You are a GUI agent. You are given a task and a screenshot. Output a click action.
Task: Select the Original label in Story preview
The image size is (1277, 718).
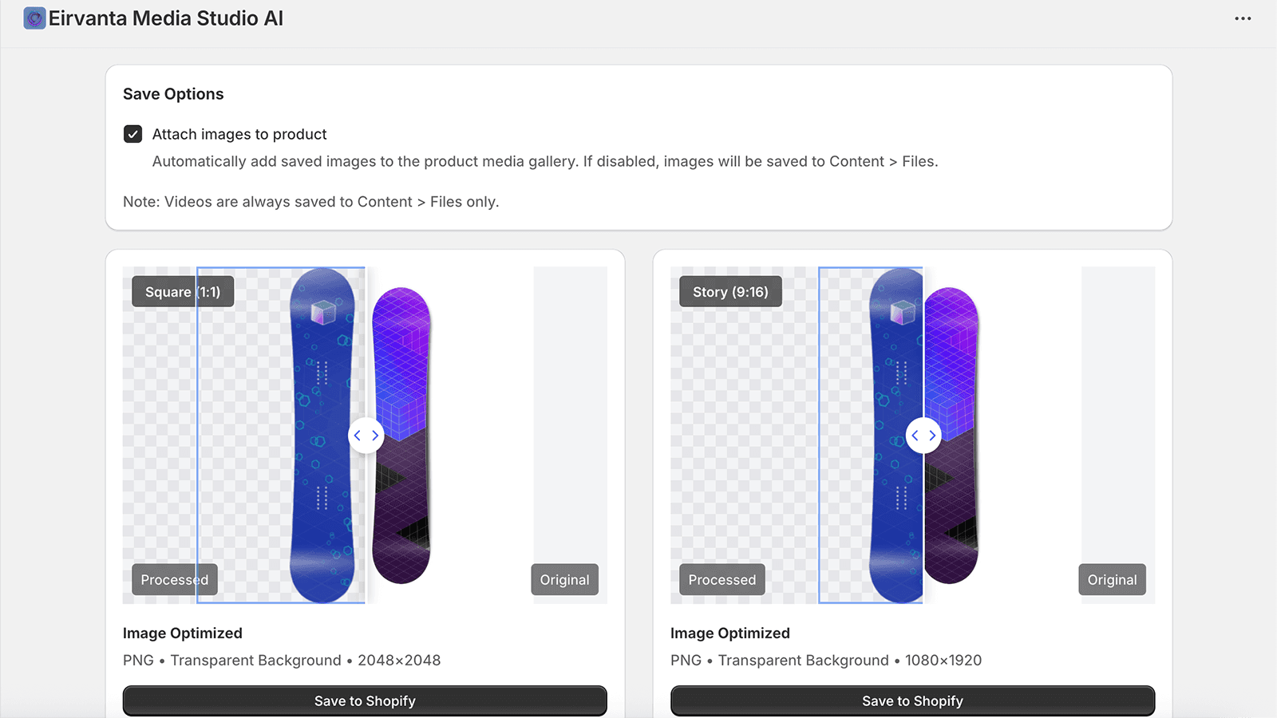[x=1112, y=580]
